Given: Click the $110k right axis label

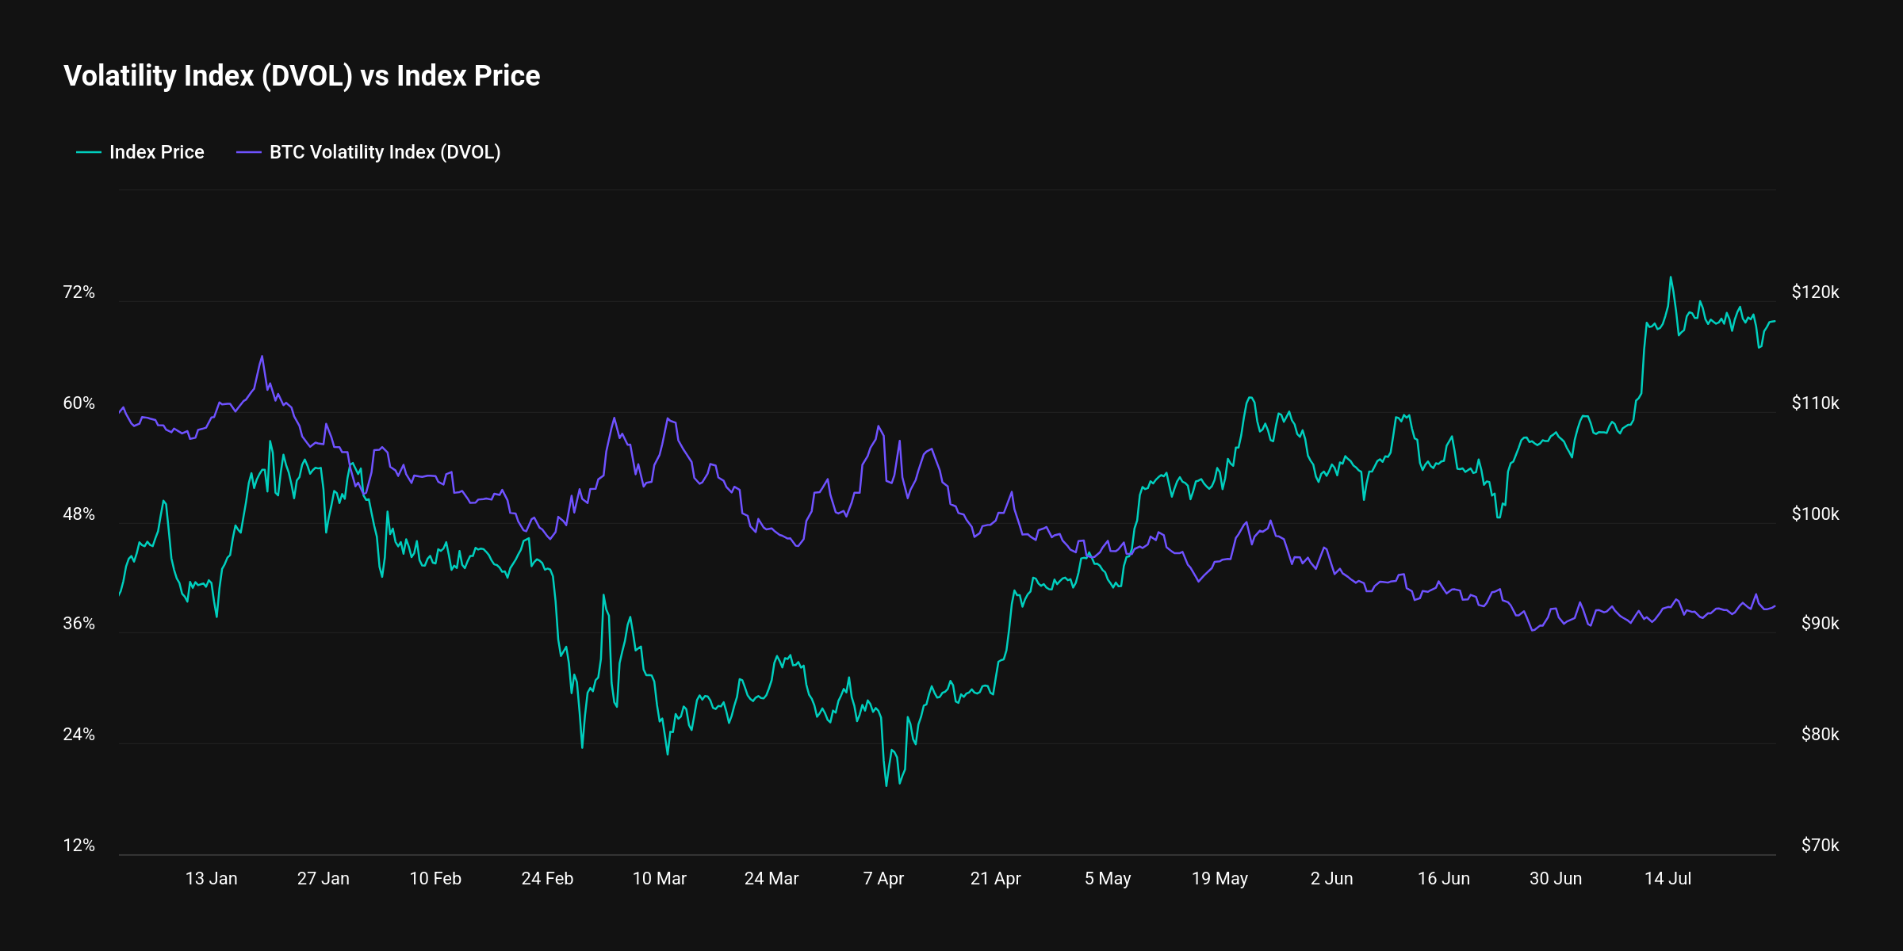Looking at the screenshot, I should click(1816, 403).
